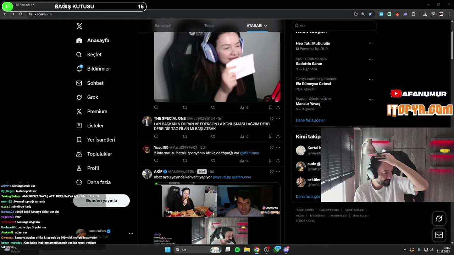Viewport: 454px width, 255px height.
Task: Open options for Ela Rümeysa Cebeci trend
Action: (x=371, y=79)
